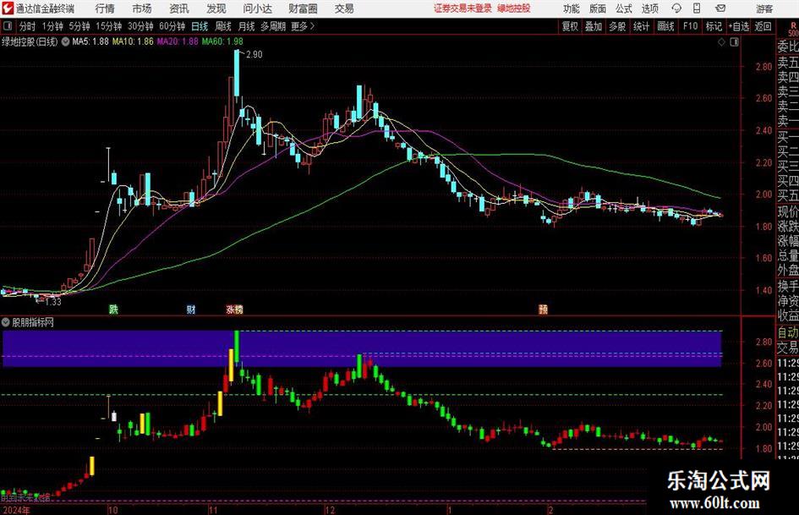The image size is (799, 515).
Task: Click the 画线 drawing button
Action: (665, 26)
